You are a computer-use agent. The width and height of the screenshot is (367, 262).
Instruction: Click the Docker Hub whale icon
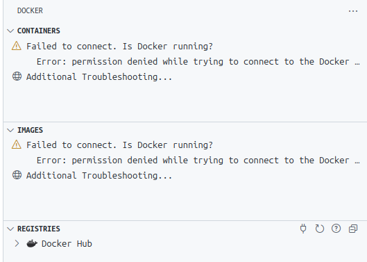coord(32,244)
